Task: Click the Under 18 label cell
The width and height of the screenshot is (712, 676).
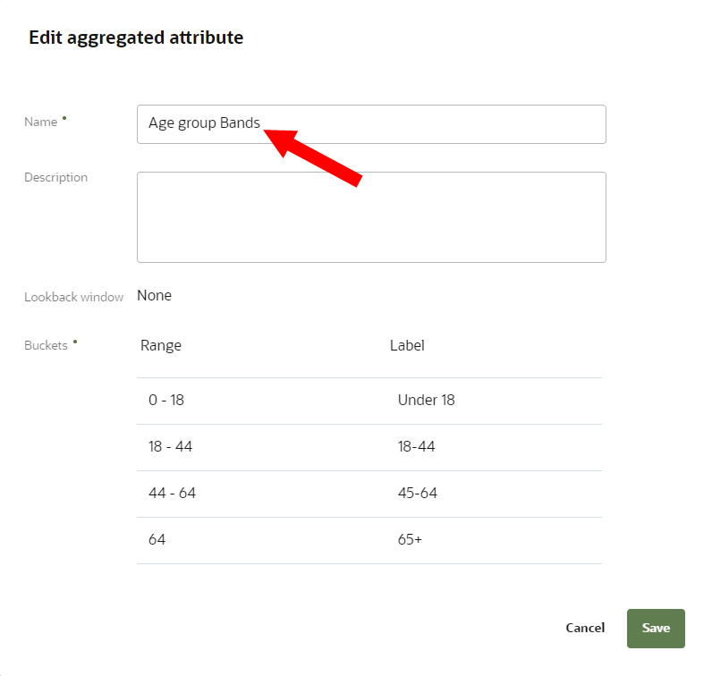Action: [x=426, y=401]
